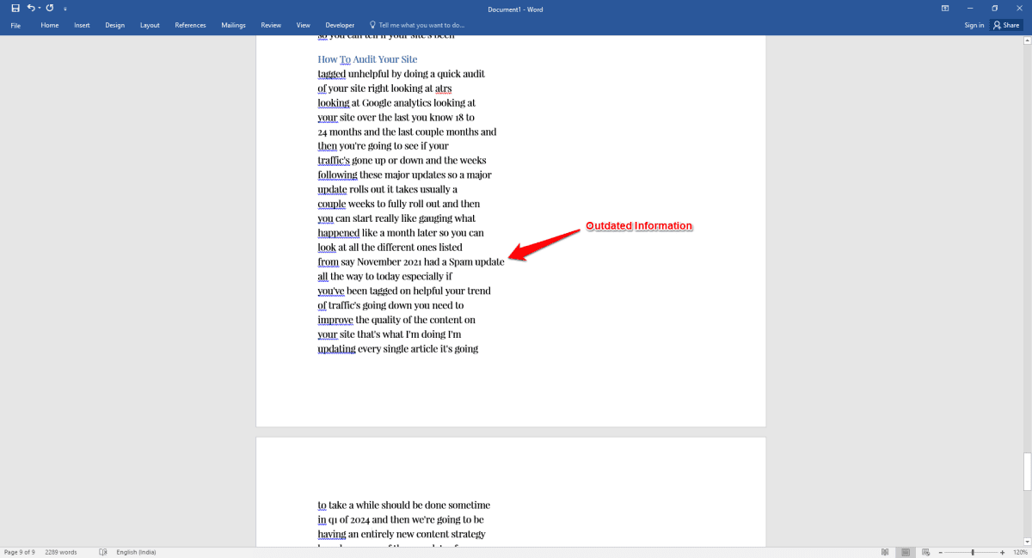Open zoom dialog via 120% label
This screenshot has height=558, width=1032.
click(x=1020, y=552)
